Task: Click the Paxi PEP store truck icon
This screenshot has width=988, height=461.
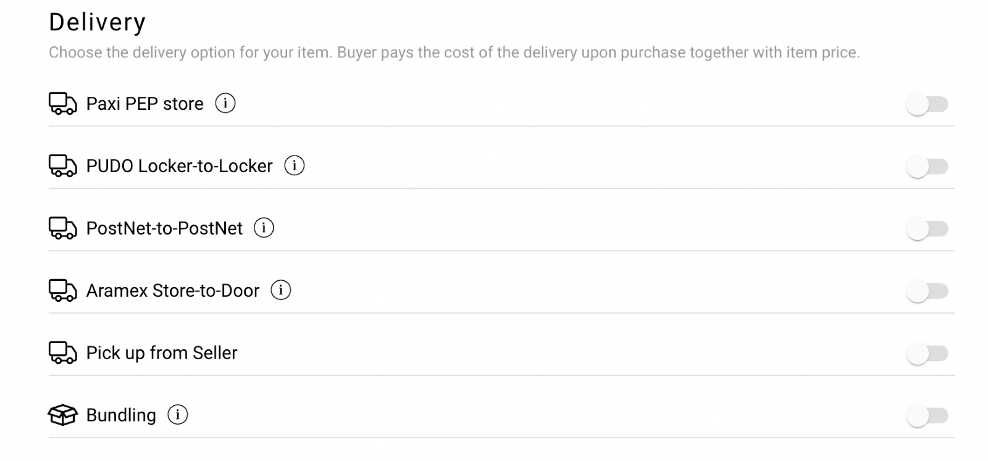Action: click(63, 104)
